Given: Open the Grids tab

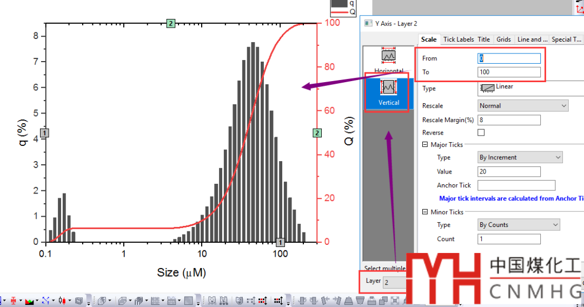Looking at the screenshot, I should pyautogui.click(x=503, y=39).
